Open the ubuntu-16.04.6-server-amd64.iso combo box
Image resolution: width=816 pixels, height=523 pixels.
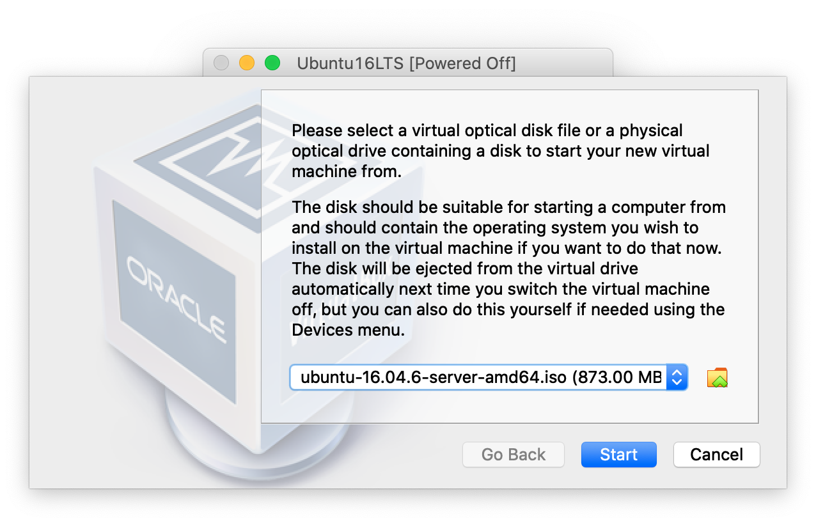pos(480,378)
